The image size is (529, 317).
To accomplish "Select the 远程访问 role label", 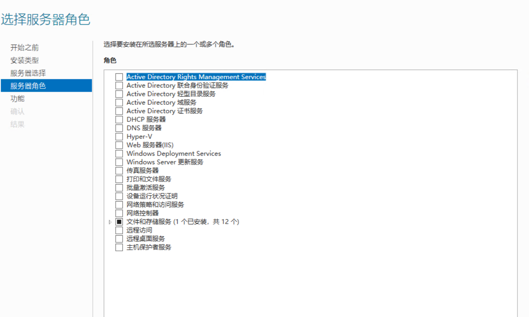I will pos(139,231).
